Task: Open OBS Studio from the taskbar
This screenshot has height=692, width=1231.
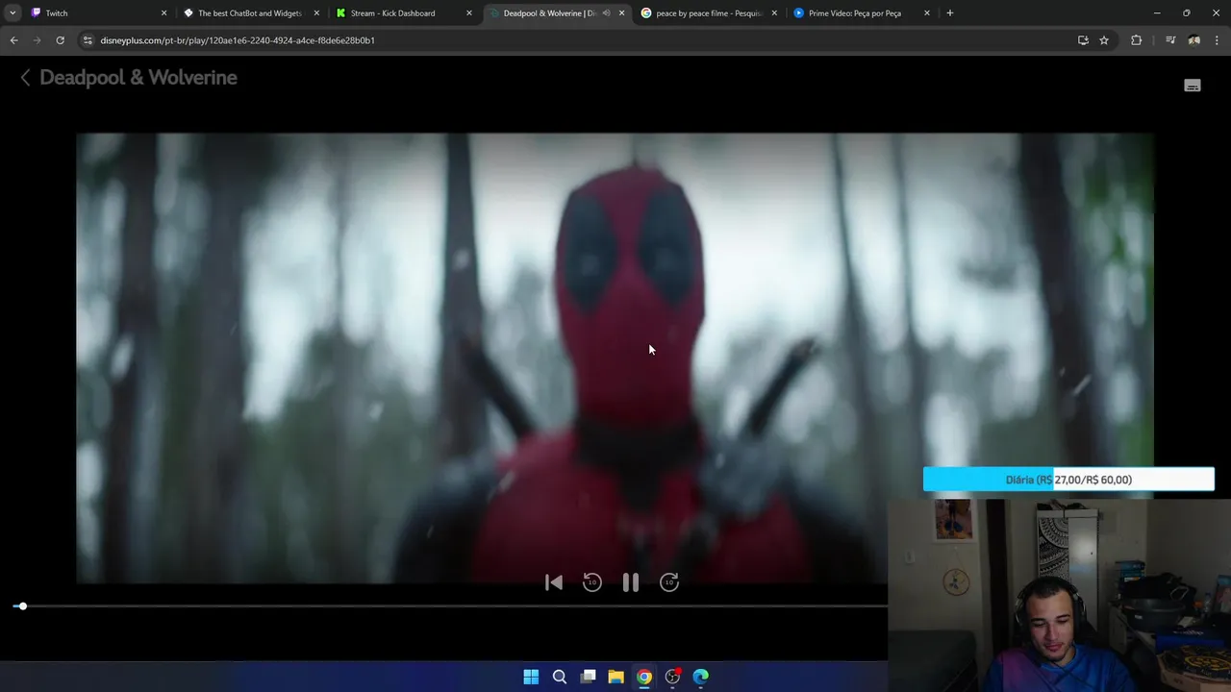Action: [x=673, y=677]
